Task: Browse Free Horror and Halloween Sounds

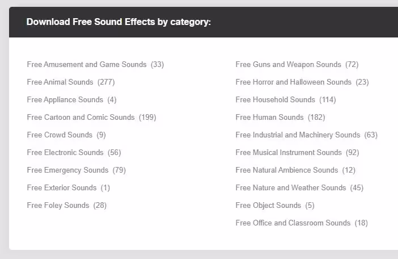Action: pyautogui.click(x=294, y=82)
